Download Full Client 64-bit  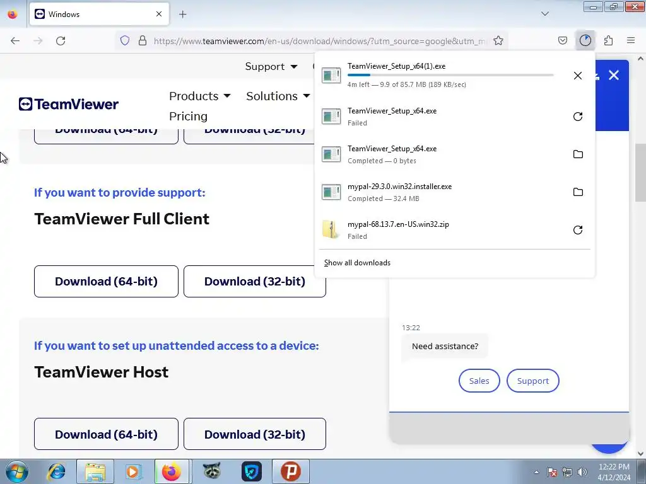tap(106, 281)
